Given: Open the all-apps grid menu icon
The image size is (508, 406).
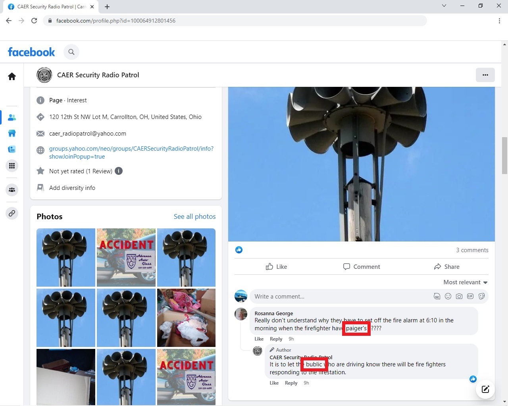Looking at the screenshot, I should [x=12, y=166].
